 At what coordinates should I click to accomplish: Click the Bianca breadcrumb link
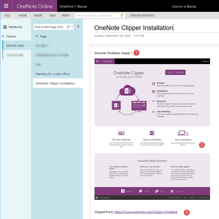coord(82,6)
